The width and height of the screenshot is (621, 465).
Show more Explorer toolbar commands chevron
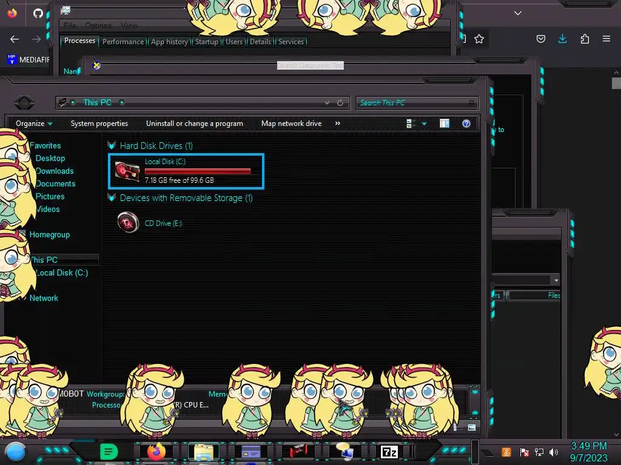click(337, 124)
